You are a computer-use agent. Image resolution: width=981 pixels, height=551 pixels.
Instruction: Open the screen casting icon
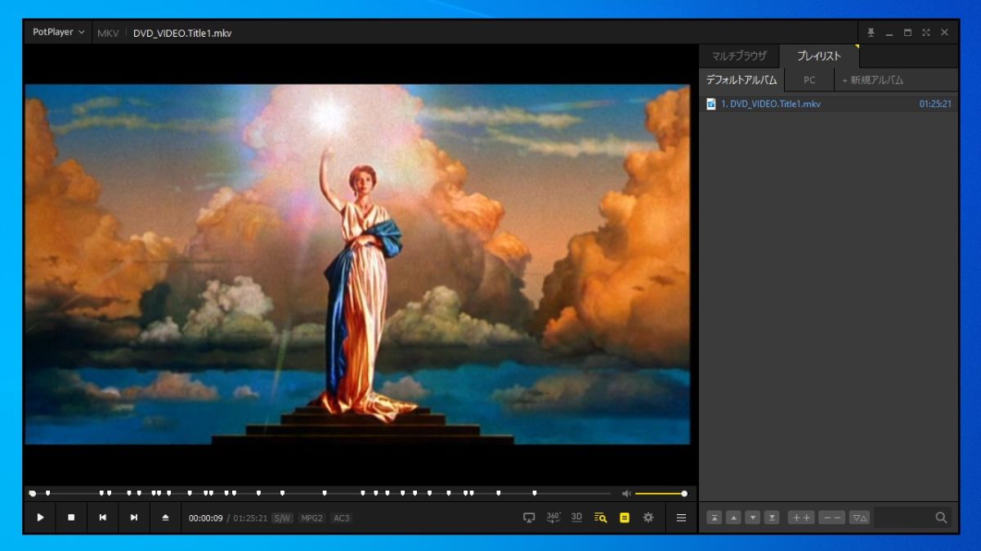[529, 518]
